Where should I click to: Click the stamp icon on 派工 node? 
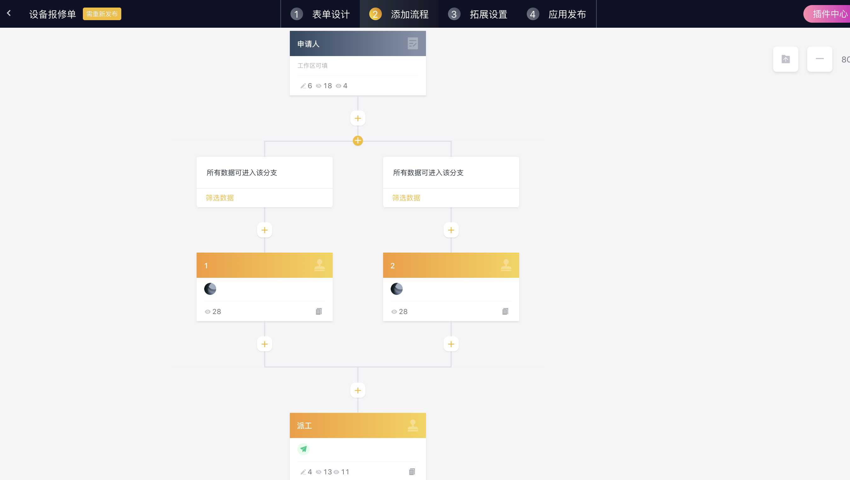click(413, 426)
